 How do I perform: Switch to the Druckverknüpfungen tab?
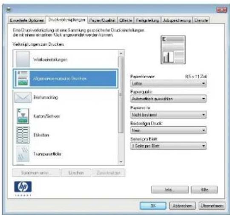(x=67, y=20)
